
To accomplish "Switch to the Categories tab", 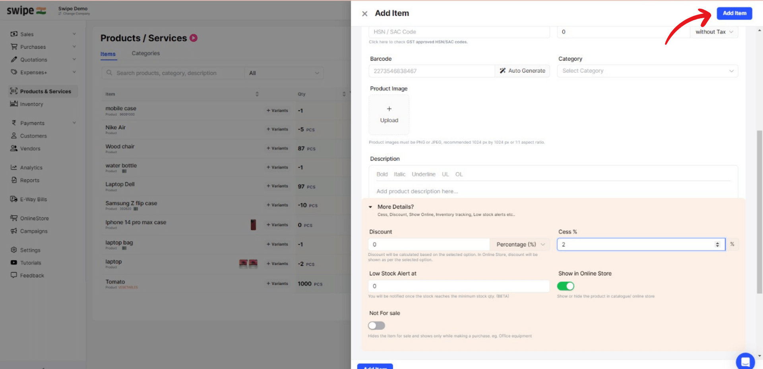I will pyautogui.click(x=146, y=53).
